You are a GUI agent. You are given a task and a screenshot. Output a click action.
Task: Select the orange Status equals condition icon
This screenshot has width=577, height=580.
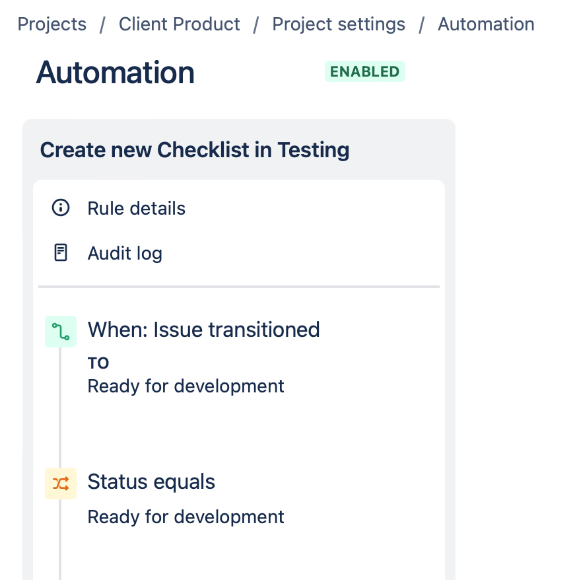[x=61, y=484]
